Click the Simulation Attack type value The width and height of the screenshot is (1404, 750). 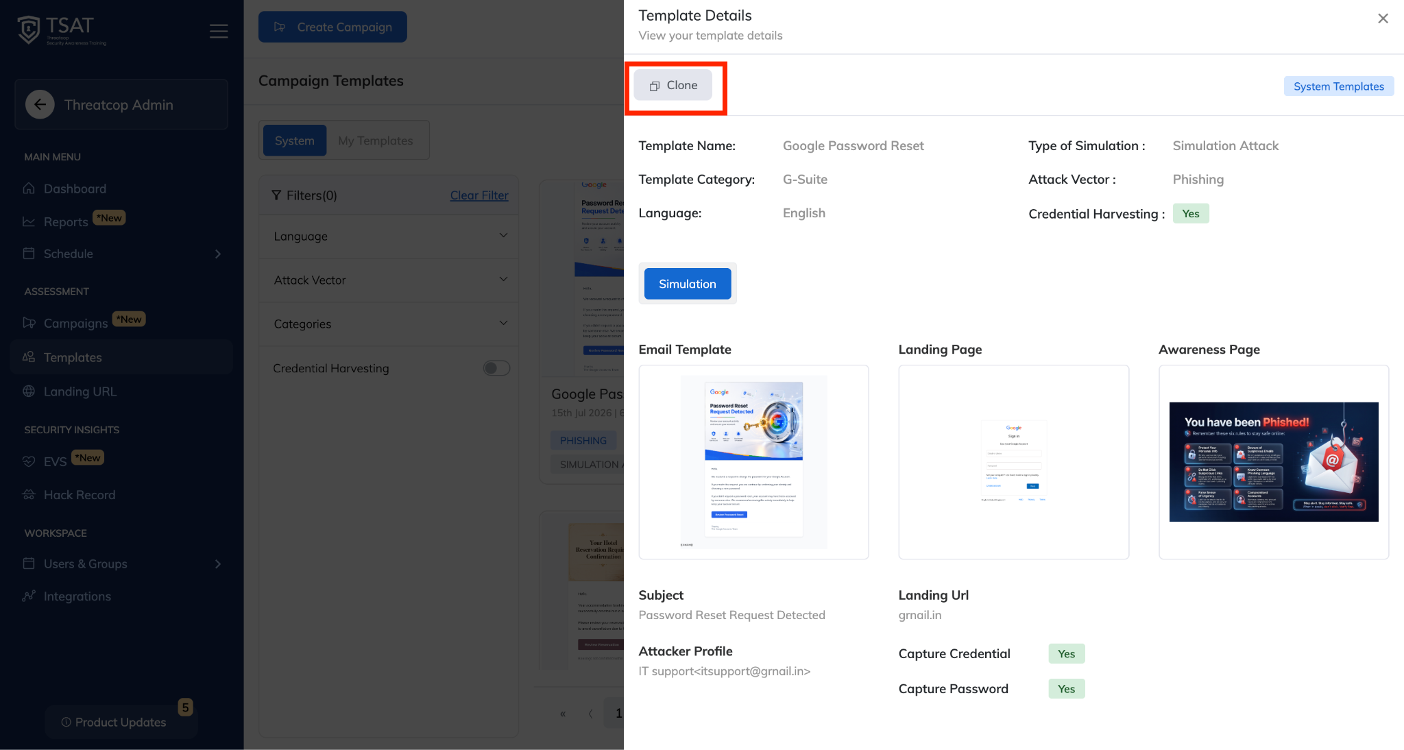click(x=1226, y=145)
